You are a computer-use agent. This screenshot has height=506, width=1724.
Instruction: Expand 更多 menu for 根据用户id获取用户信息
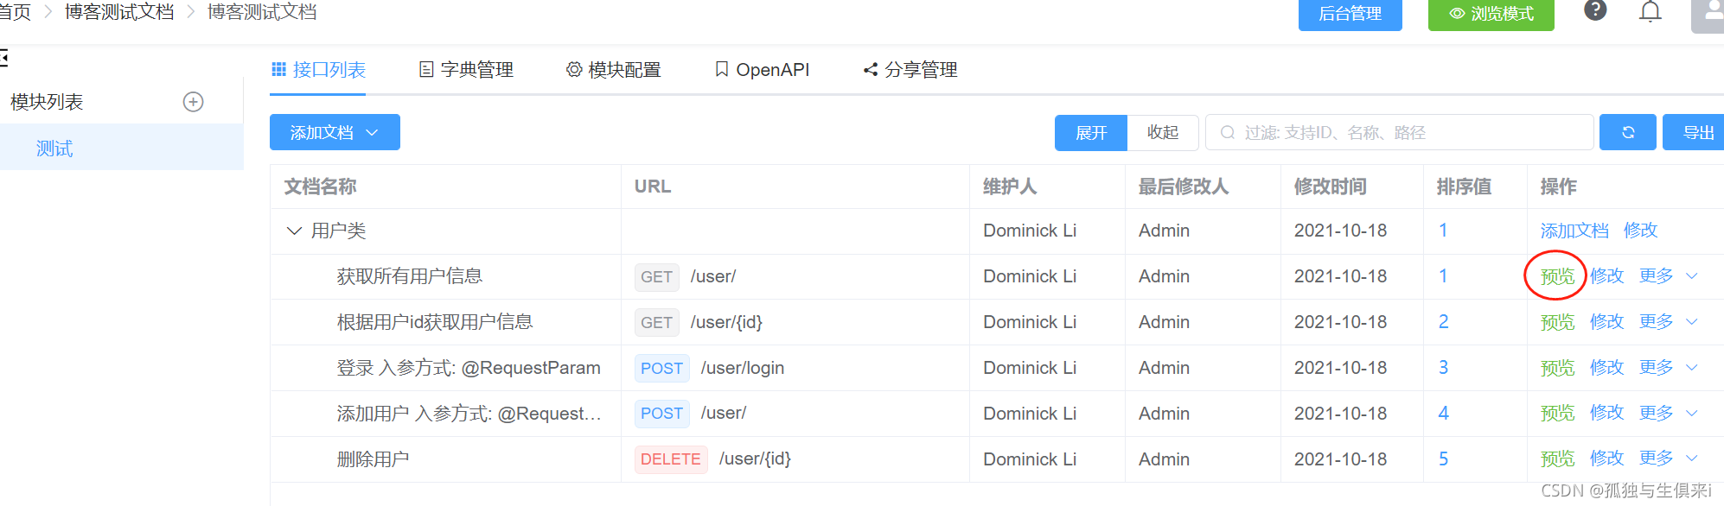tap(1668, 321)
